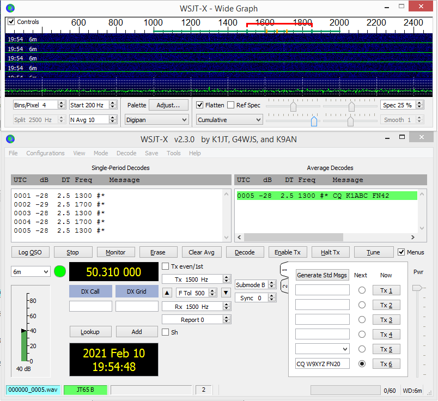Click the Enable Tx button
Image resolution: width=438 pixels, height=401 pixels.
pyautogui.click(x=288, y=252)
